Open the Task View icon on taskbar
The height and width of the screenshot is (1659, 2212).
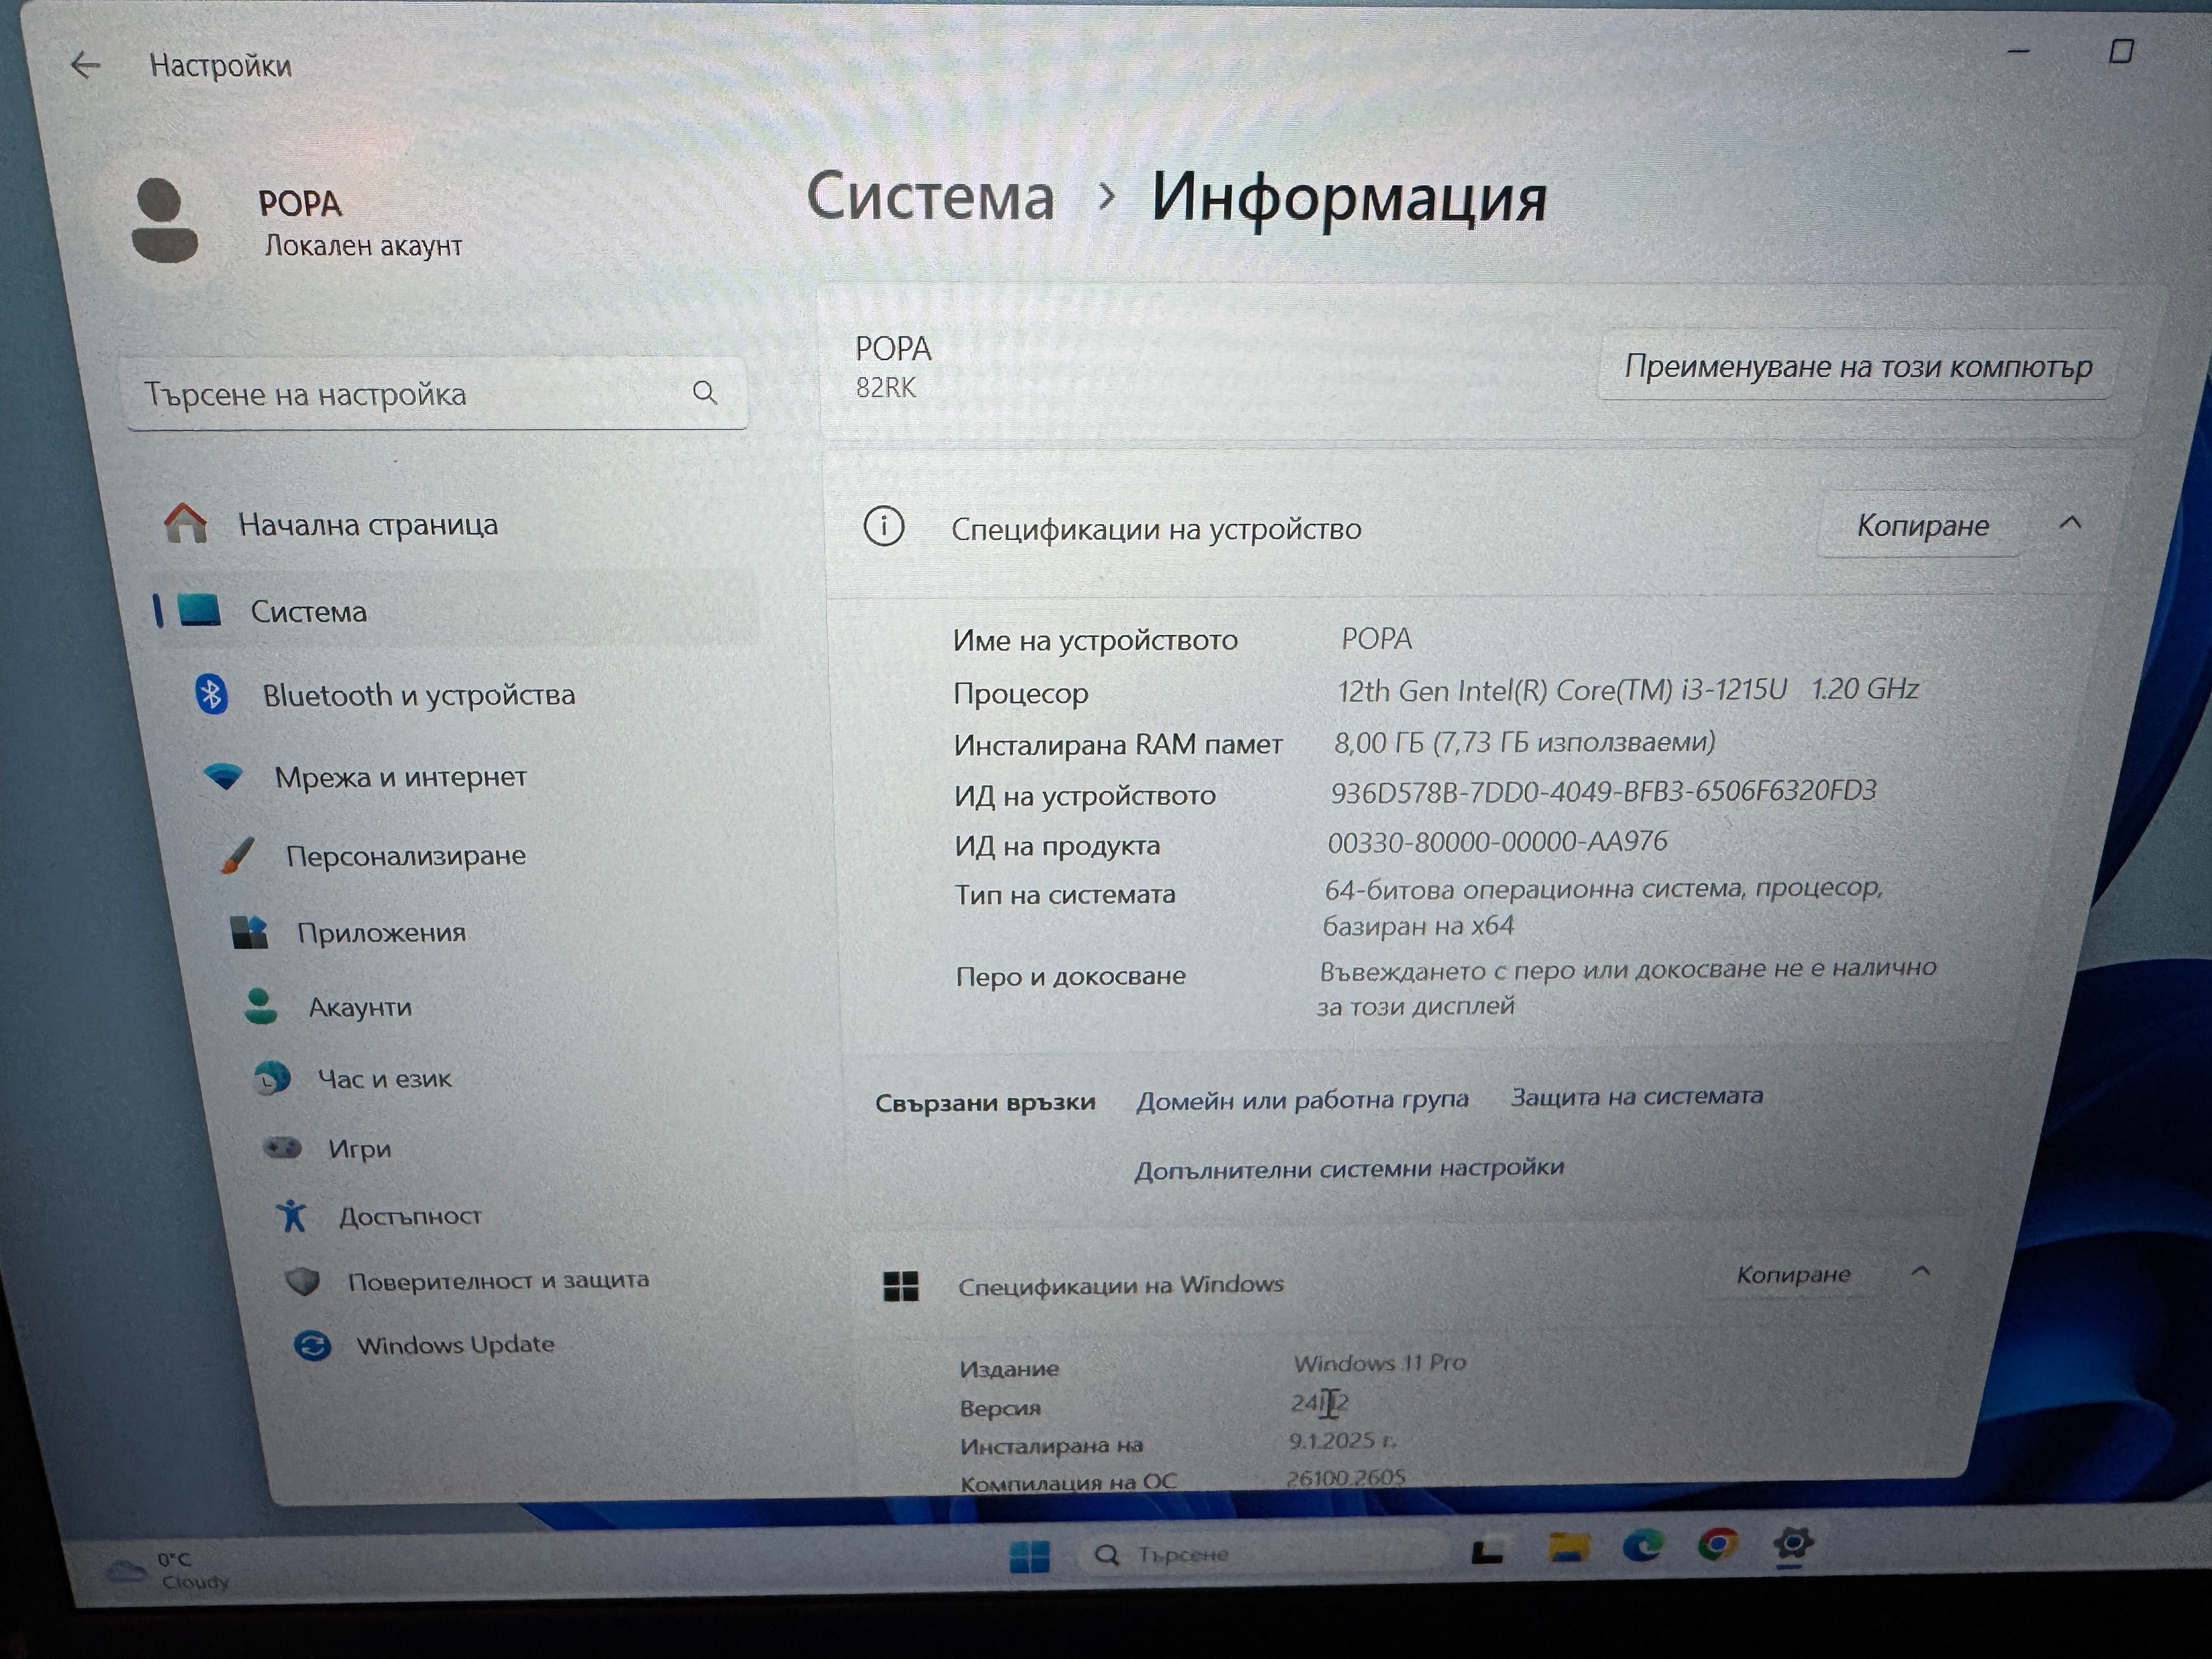pos(1487,1552)
